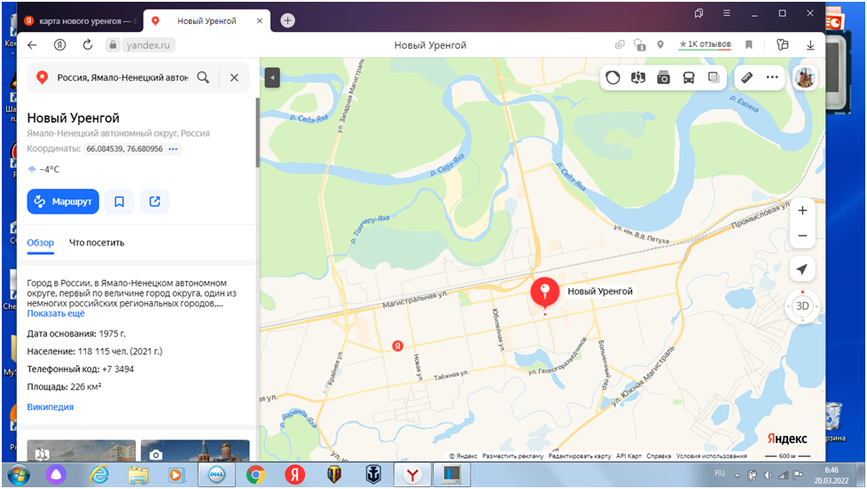Launch Alice assistant from the taskbar
Viewport: 867px width, 489px height.
[56, 475]
